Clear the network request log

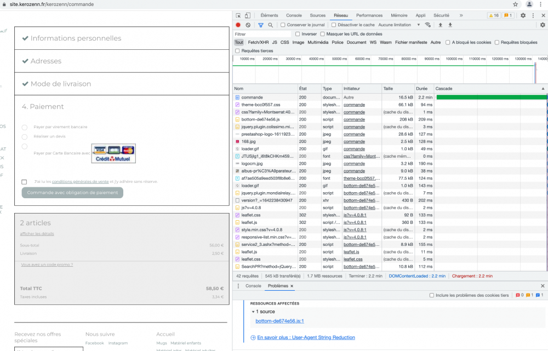[x=248, y=25]
